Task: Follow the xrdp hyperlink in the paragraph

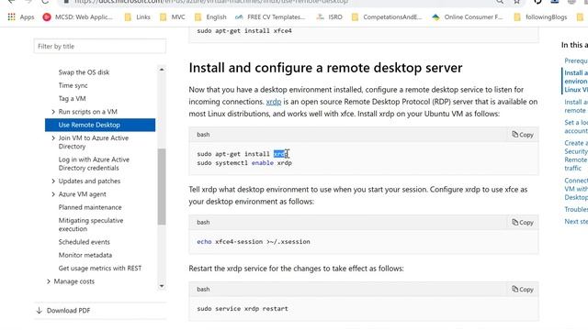Action: [x=274, y=102]
